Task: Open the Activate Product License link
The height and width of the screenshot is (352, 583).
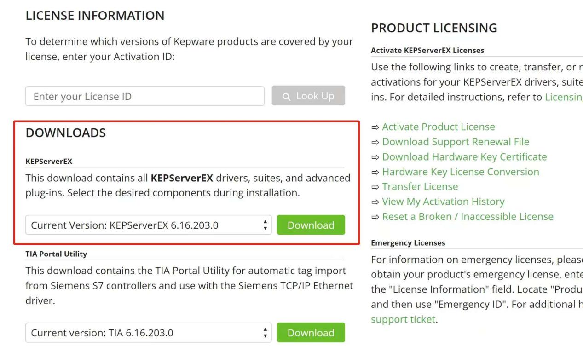Action: (x=438, y=127)
